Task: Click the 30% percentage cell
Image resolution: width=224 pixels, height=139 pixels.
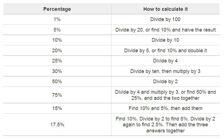Action: 57,71
